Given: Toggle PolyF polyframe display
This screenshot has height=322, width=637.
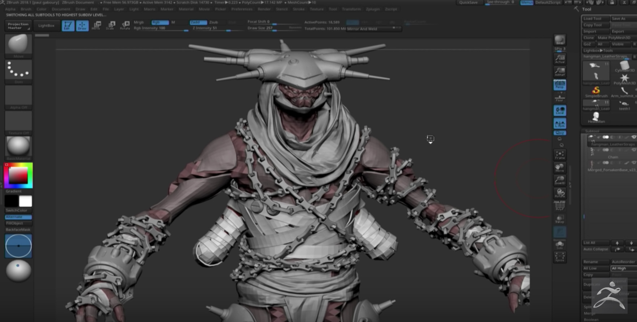Looking at the screenshot, I should coord(560,206).
